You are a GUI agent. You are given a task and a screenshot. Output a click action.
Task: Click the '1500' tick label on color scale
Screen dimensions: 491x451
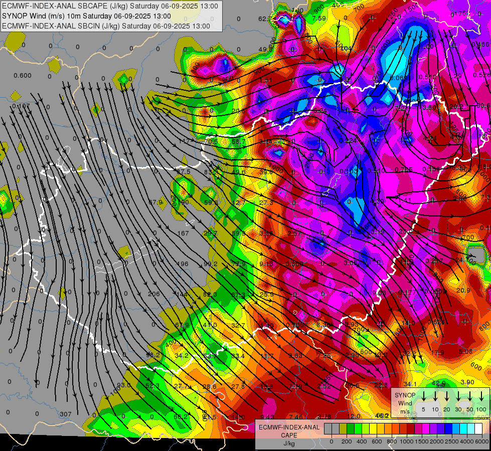(x=421, y=441)
